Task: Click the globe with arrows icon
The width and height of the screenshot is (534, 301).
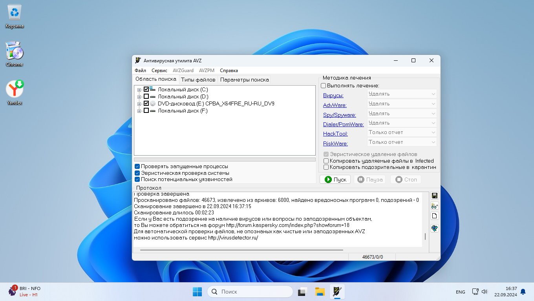Action: tap(435, 228)
